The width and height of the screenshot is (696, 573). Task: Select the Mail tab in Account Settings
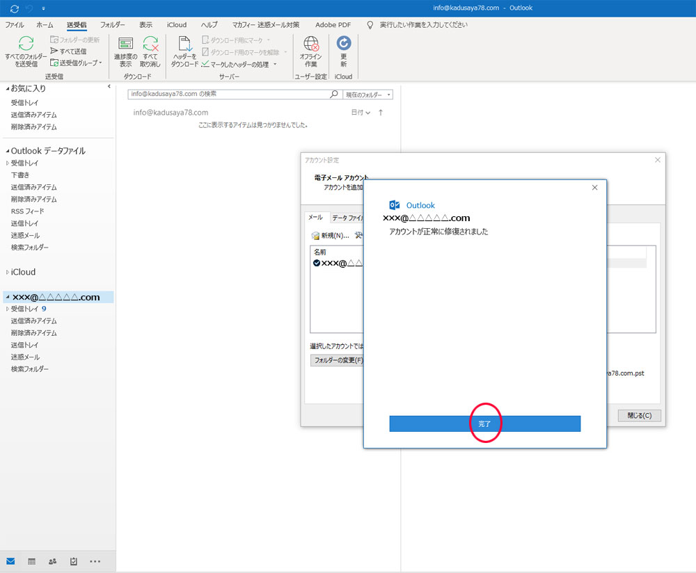[315, 218]
